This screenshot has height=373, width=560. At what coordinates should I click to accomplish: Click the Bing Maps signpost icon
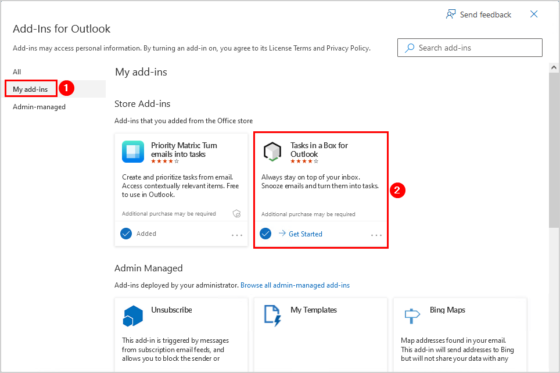(412, 316)
